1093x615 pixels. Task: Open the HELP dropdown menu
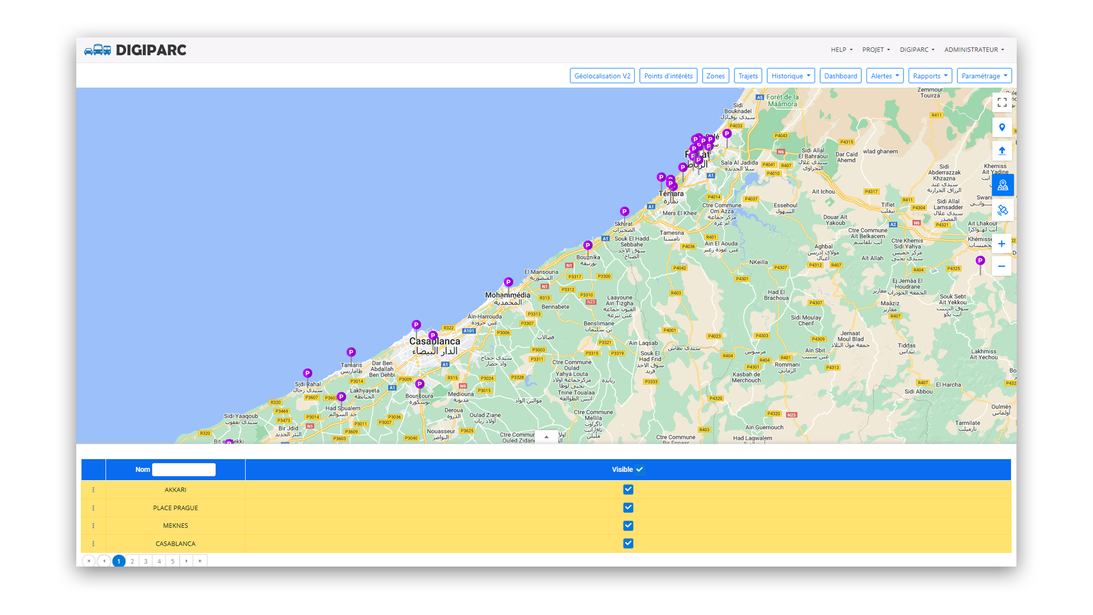[841, 50]
